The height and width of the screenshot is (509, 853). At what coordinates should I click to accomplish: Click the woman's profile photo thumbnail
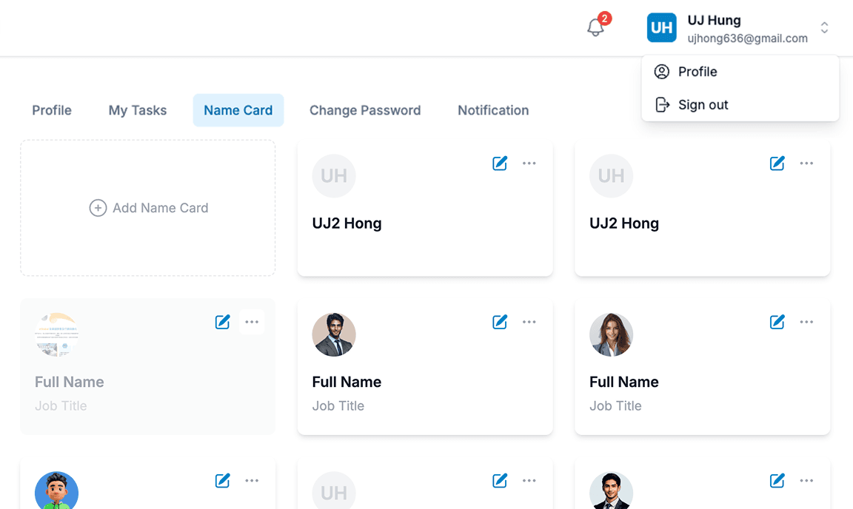pyautogui.click(x=611, y=334)
